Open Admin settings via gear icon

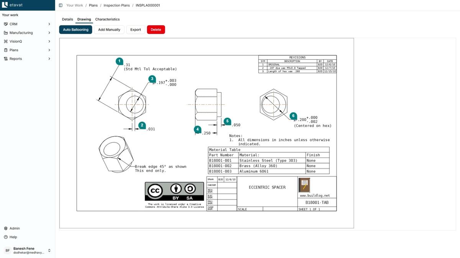[x=5, y=228]
